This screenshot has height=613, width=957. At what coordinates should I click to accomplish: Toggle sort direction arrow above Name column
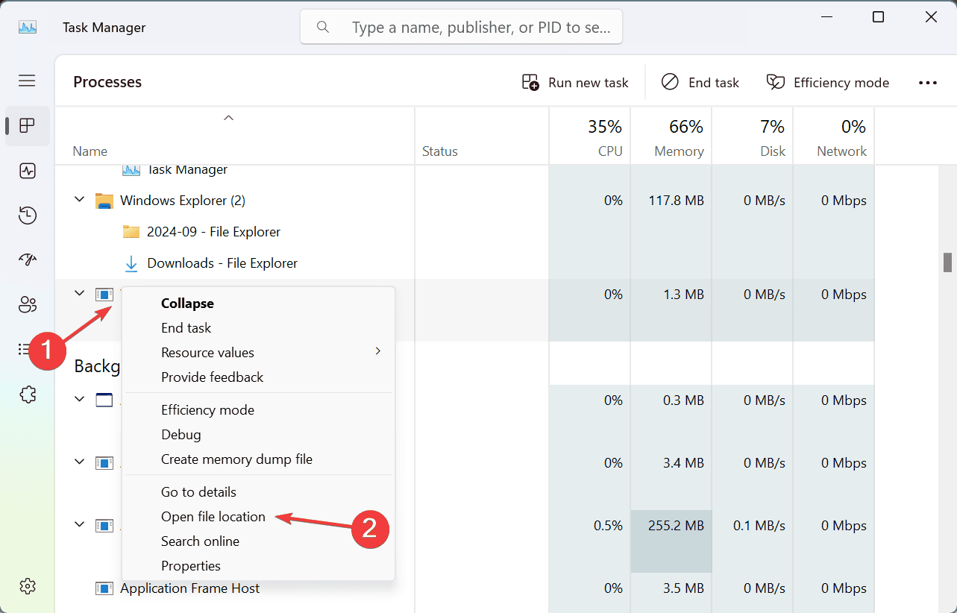tap(229, 118)
